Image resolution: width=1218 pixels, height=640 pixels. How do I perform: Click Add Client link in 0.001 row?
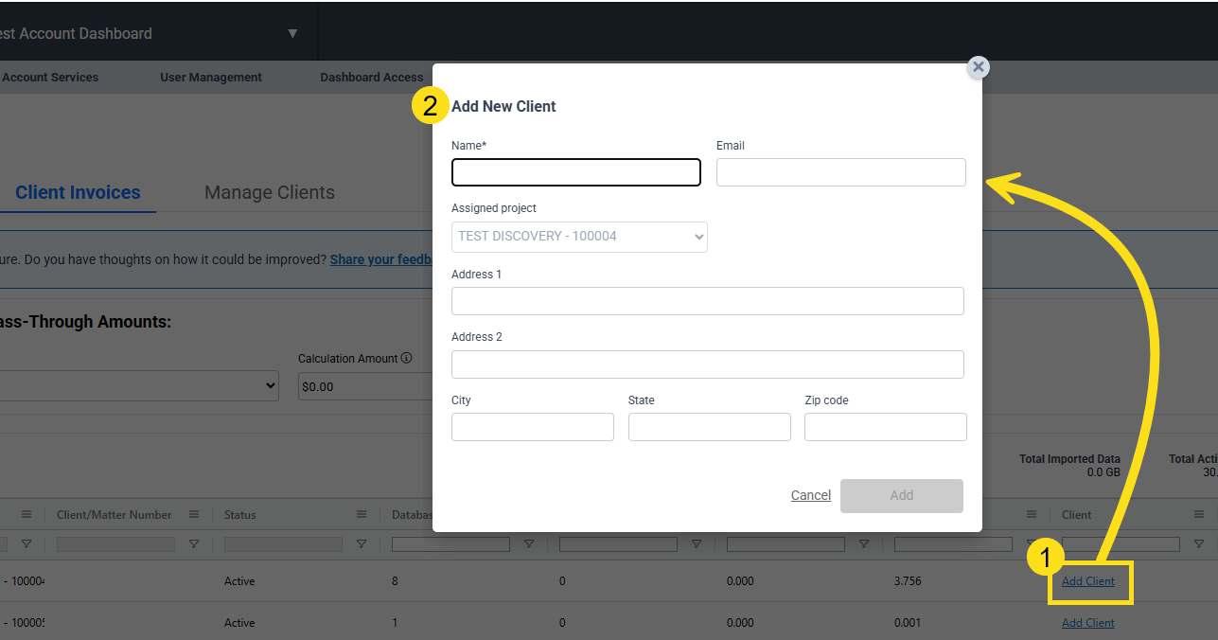click(x=1088, y=623)
